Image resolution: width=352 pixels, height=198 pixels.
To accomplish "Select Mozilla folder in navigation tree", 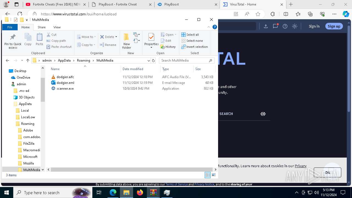I will 28,163.
